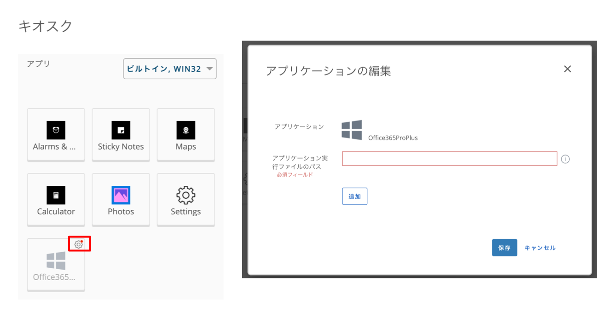
Task: Pick the Calculator app icon
Action: pos(56,195)
